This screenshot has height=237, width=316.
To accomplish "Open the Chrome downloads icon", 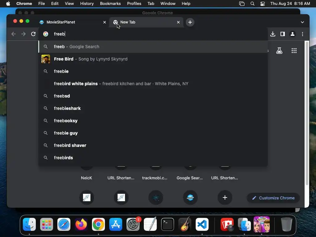I will point(273,34).
